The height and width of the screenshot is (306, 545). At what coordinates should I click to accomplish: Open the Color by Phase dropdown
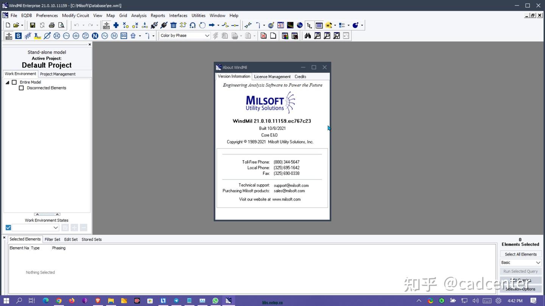(x=207, y=35)
